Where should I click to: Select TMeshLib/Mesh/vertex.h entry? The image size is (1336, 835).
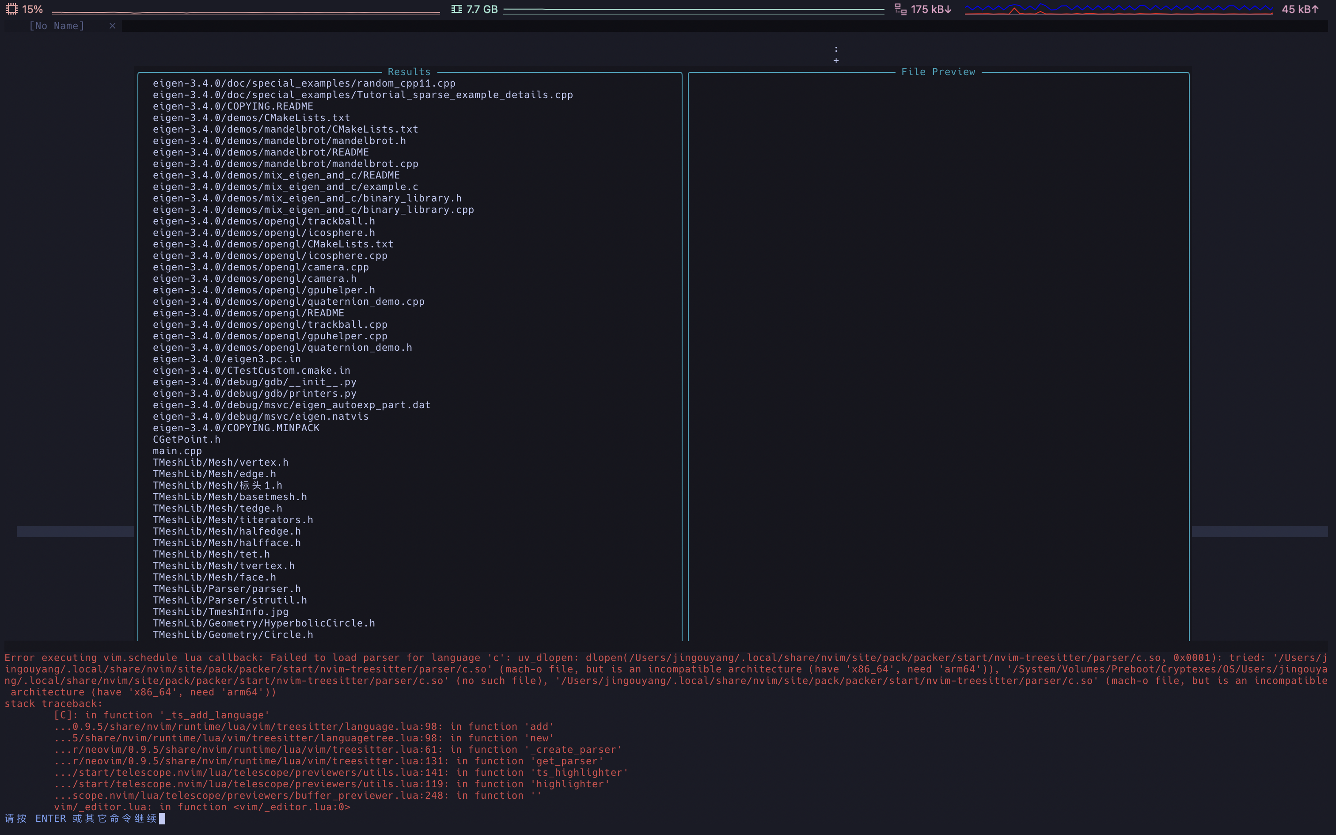click(x=220, y=462)
